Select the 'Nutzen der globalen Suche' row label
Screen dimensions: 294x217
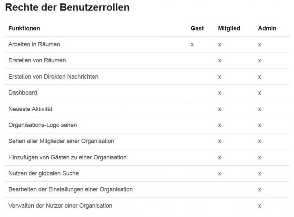[44, 173]
